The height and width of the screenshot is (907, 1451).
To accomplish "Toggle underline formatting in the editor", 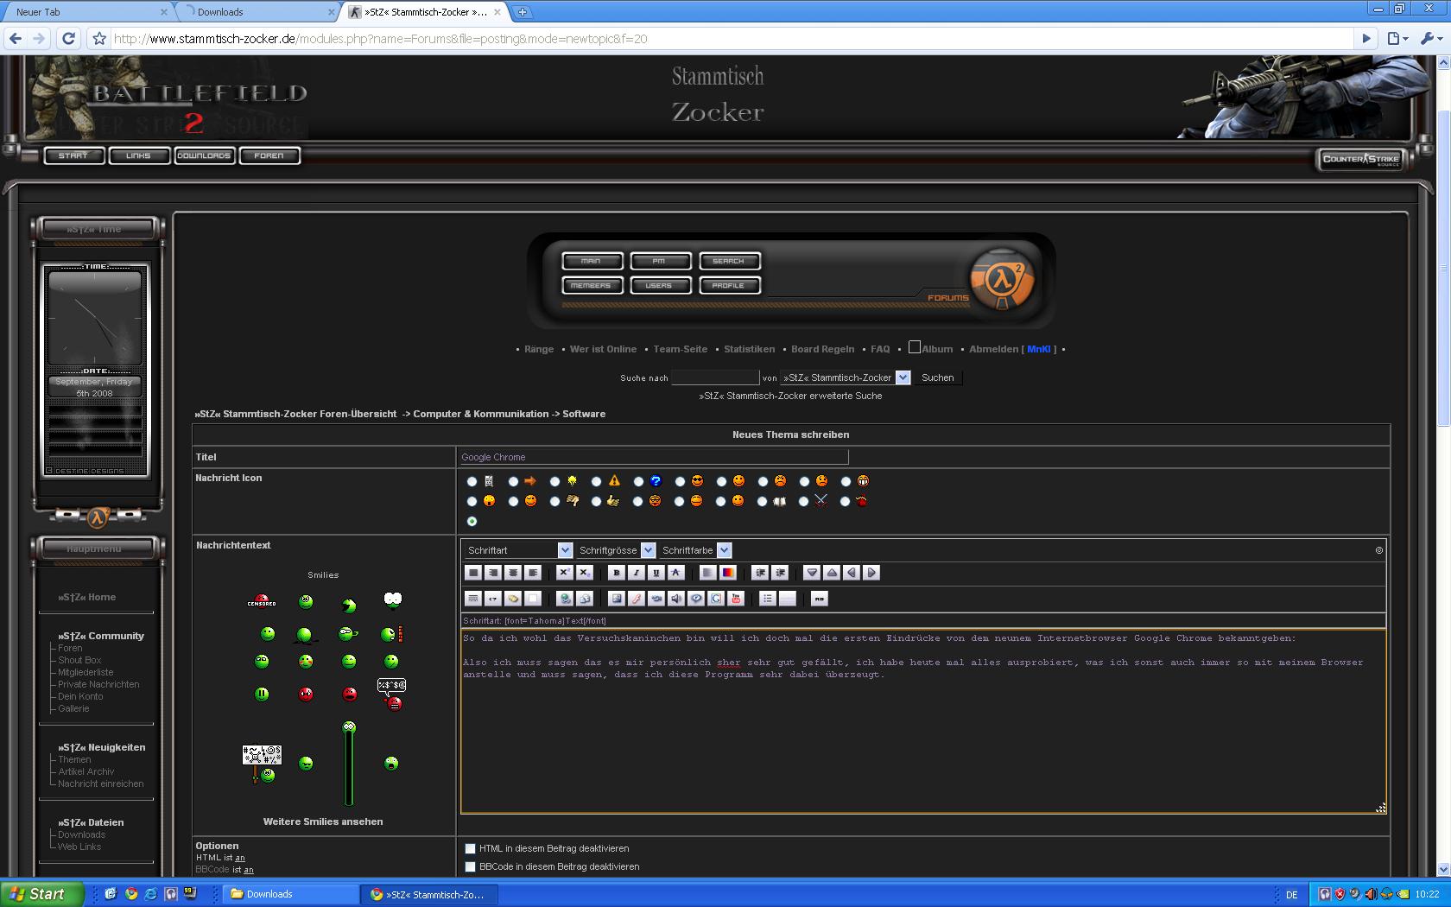I will (656, 573).
